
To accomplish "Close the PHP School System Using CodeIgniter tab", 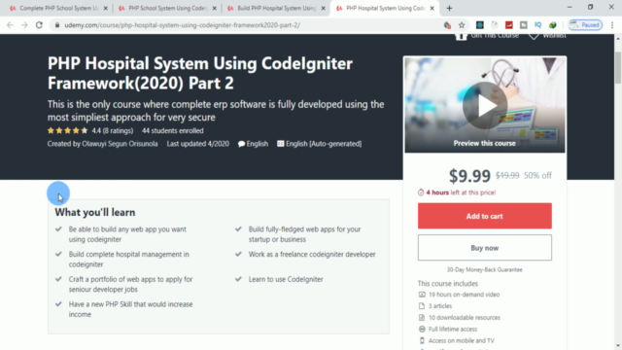I will click(214, 8).
